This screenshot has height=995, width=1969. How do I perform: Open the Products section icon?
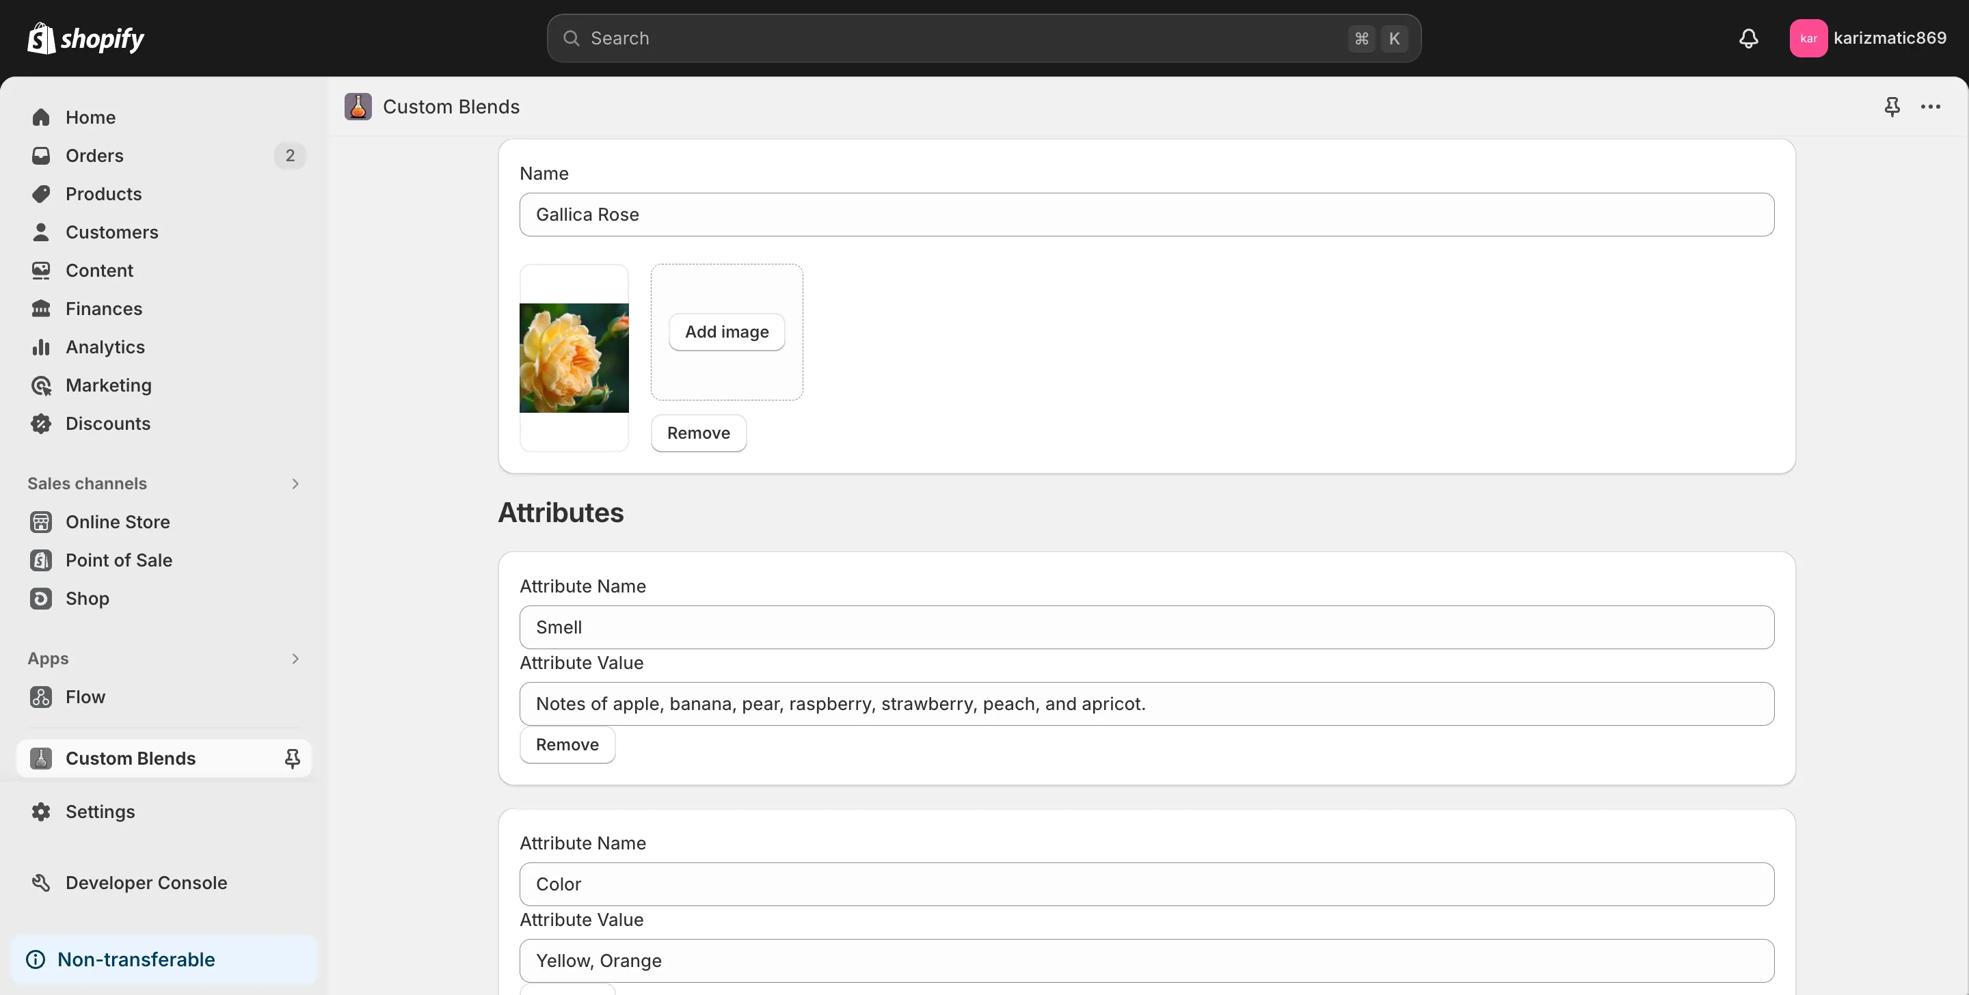point(41,193)
